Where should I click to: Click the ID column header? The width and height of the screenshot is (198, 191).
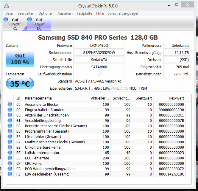pyautogui.click(x=18, y=98)
